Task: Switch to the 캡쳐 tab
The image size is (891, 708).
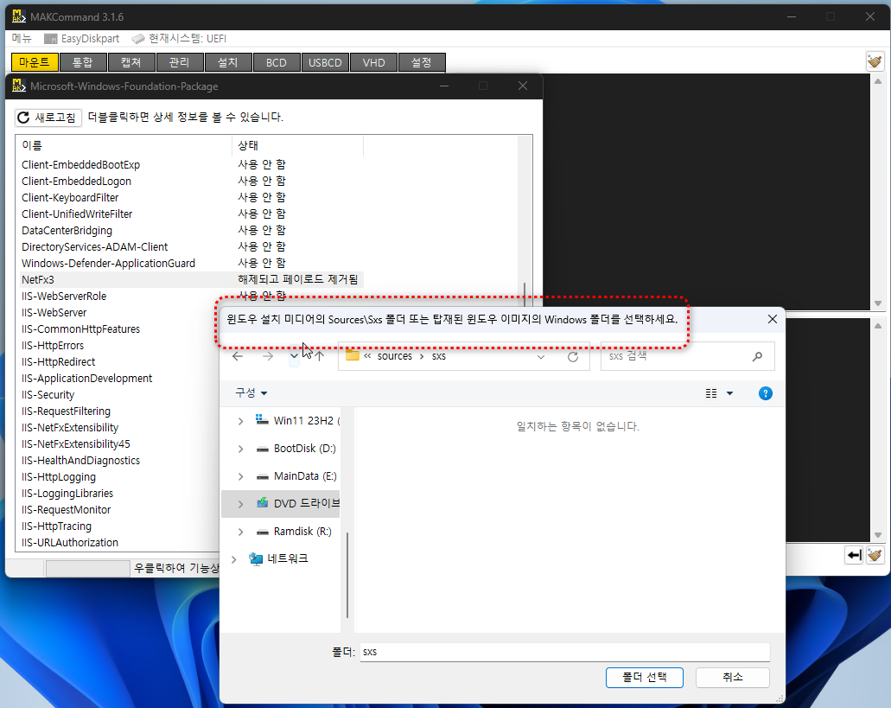Action: tap(131, 62)
